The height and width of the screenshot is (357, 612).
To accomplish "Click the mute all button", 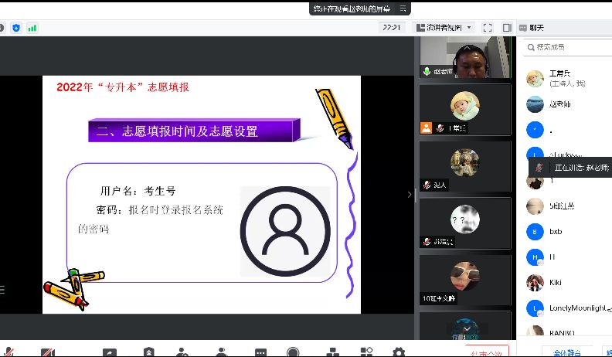I will pyautogui.click(x=568, y=352).
